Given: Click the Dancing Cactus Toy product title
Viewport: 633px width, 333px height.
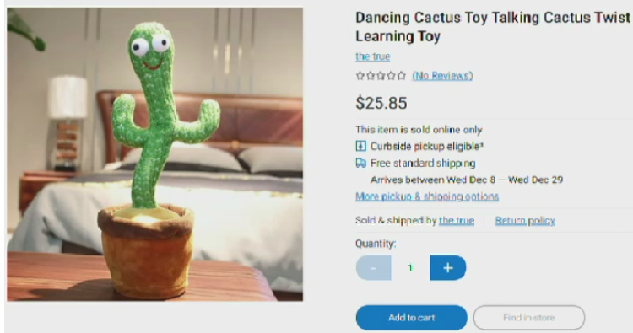Looking at the screenshot, I should point(493,27).
